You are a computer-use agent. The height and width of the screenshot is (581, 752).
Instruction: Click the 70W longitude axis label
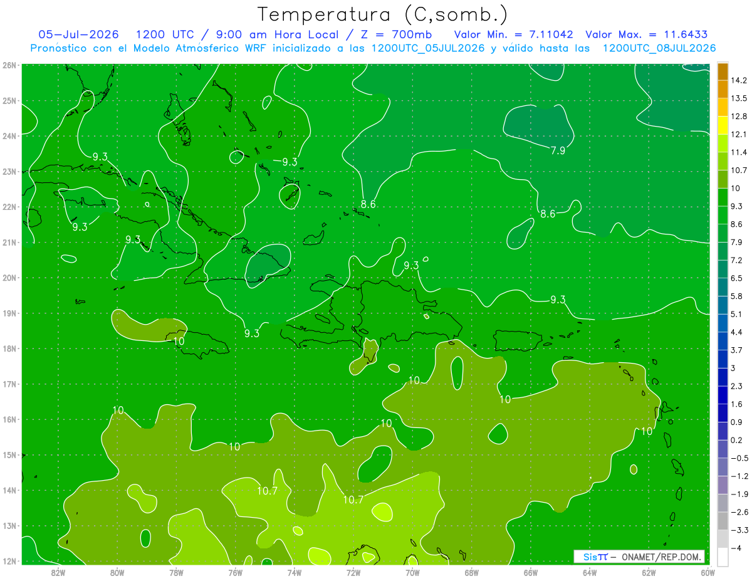pyautogui.click(x=412, y=572)
